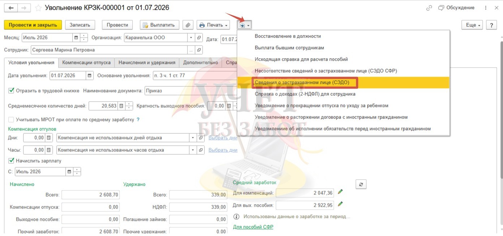Image resolution: width=503 pixels, height=236 pixels.
Task: Click the forward navigation arrow
Action: tap(24, 8)
